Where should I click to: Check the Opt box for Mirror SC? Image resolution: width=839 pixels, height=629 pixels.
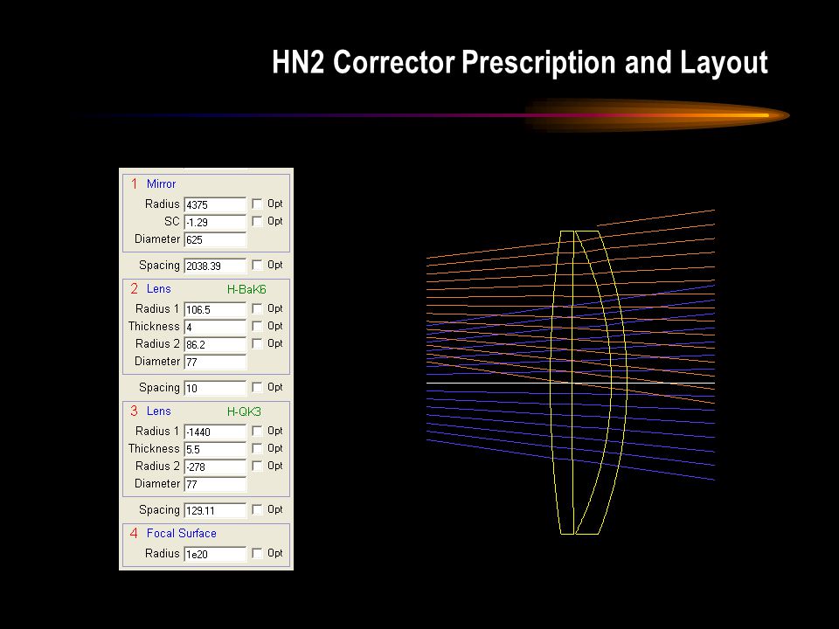[x=257, y=221]
